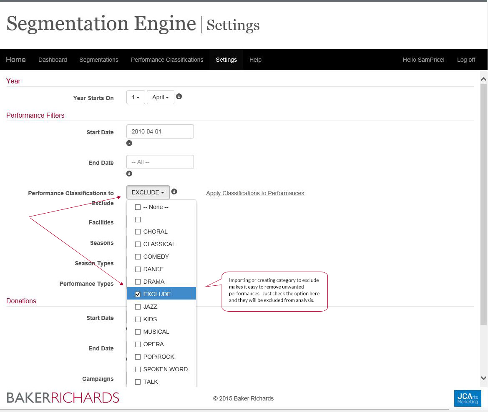
Task: Open the April month dropdown
Action: click(x=160, y=97)
